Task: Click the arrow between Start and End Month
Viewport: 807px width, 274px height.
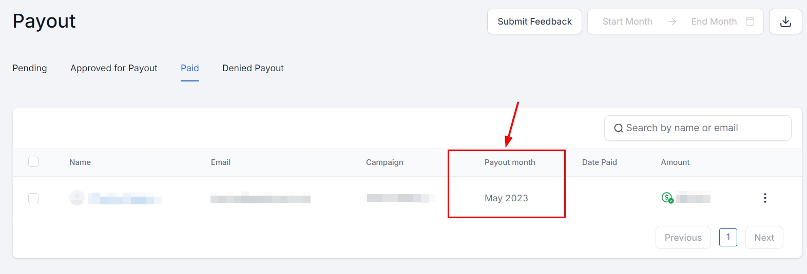Action: coord(672,22)
